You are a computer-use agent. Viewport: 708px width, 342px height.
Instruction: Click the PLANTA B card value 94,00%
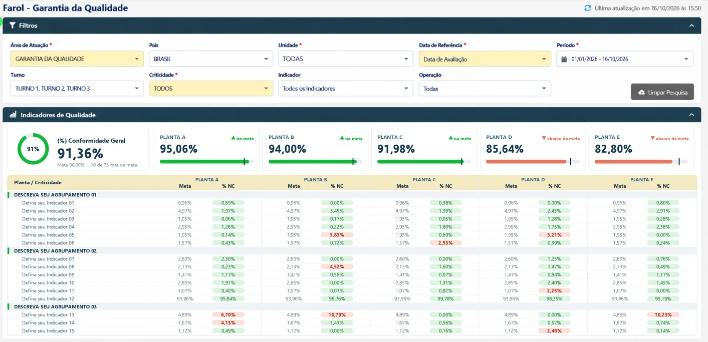click(287, 149)
